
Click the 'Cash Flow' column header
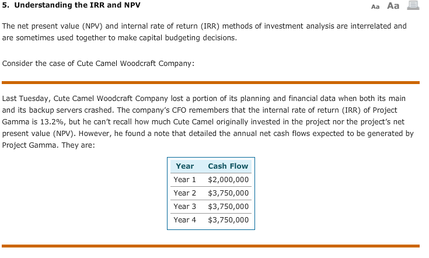point(228,166)
